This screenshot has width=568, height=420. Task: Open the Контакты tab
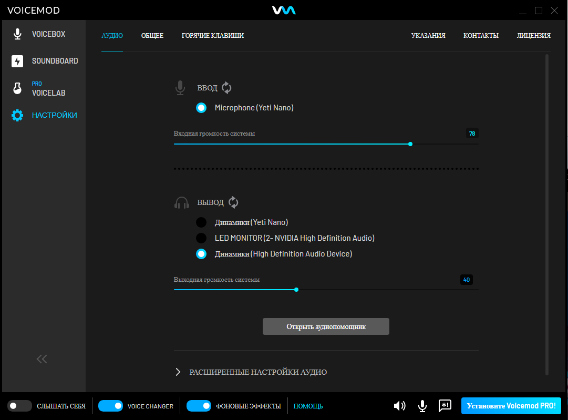(481, 36)
